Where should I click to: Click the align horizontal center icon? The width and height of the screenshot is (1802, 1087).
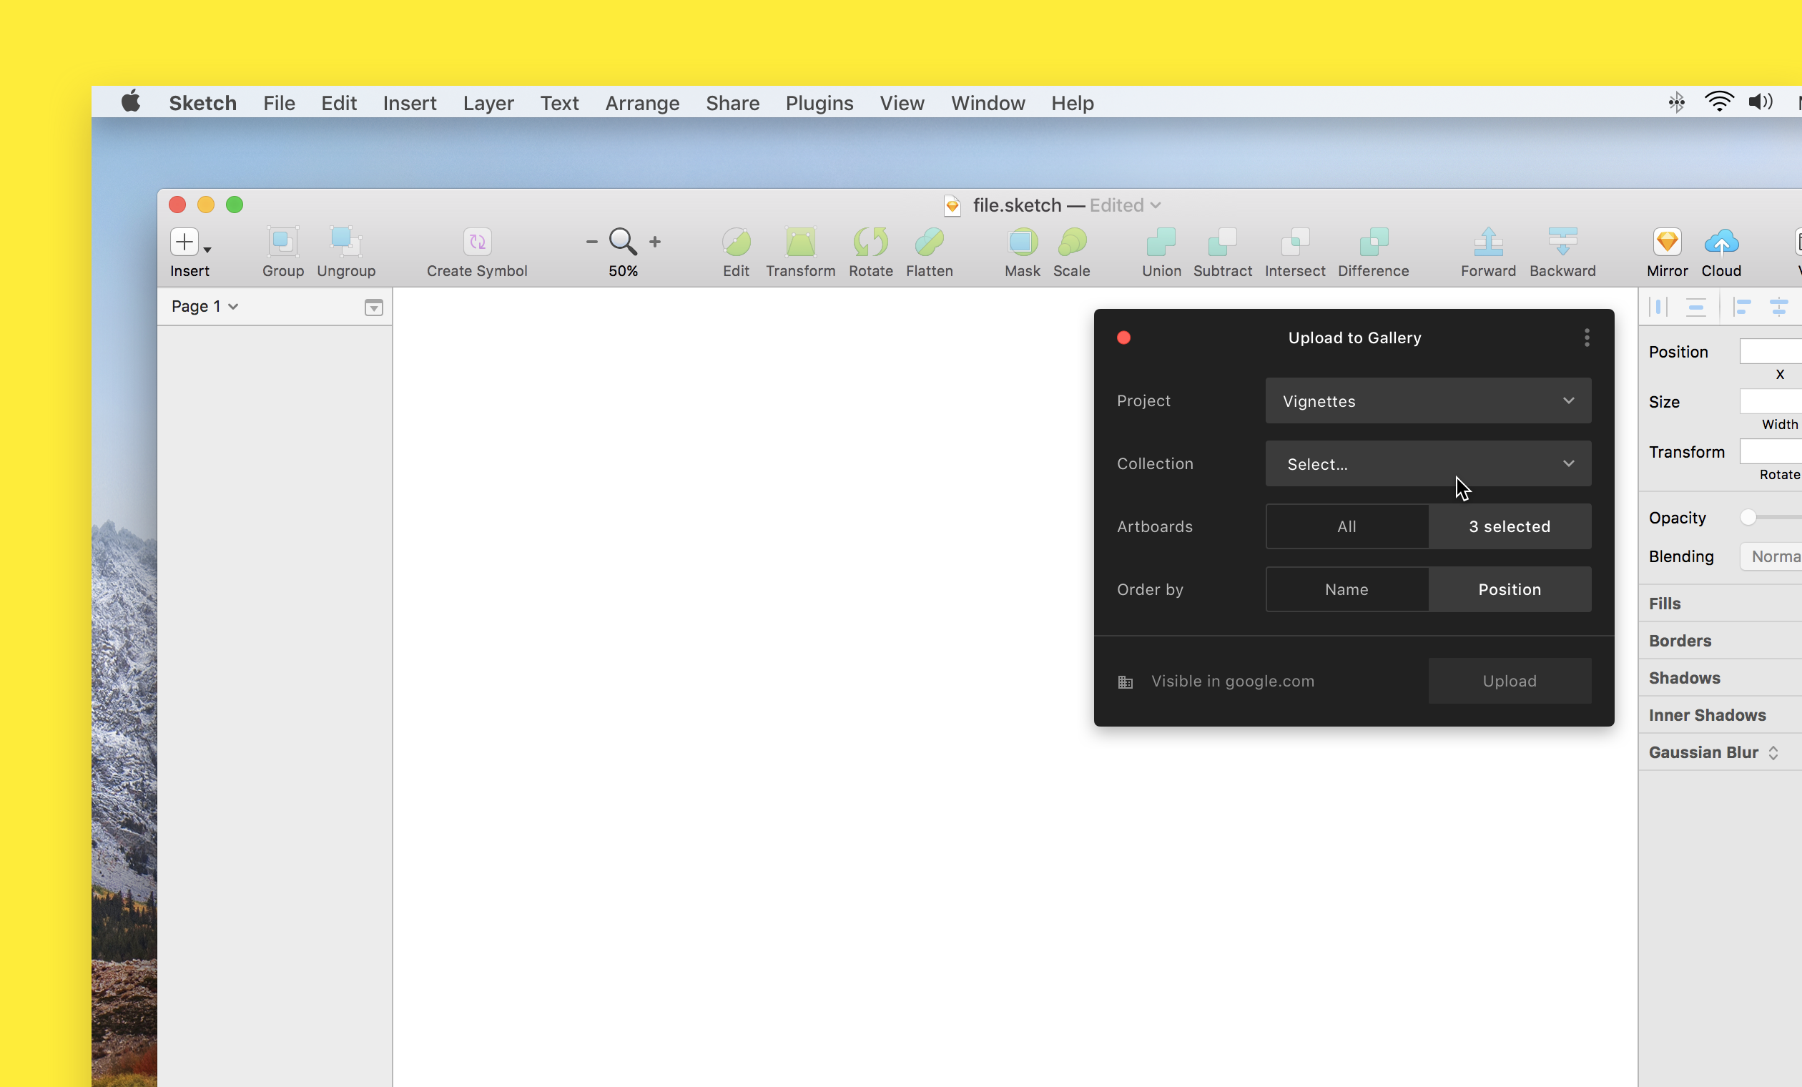(1778, 307)
